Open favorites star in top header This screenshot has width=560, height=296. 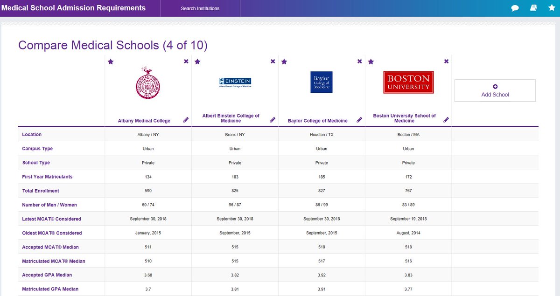tap(551, 8)
